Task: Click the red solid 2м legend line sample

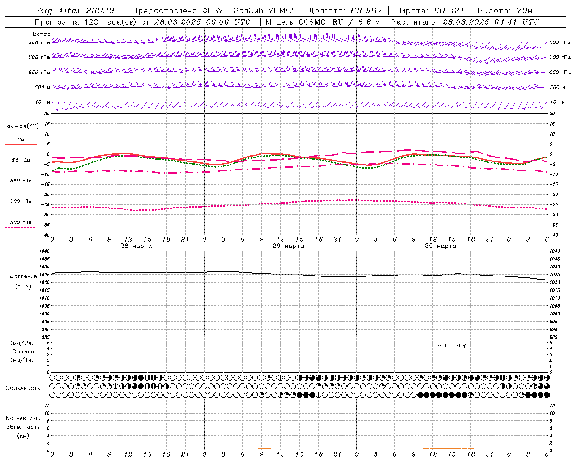Action: 21,144
